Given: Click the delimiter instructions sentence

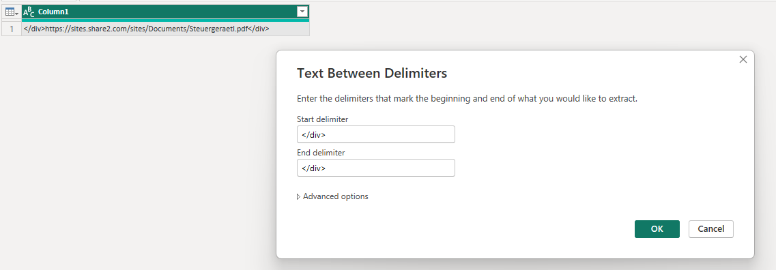Looking at the screenshot, I should tap(468, 98).
